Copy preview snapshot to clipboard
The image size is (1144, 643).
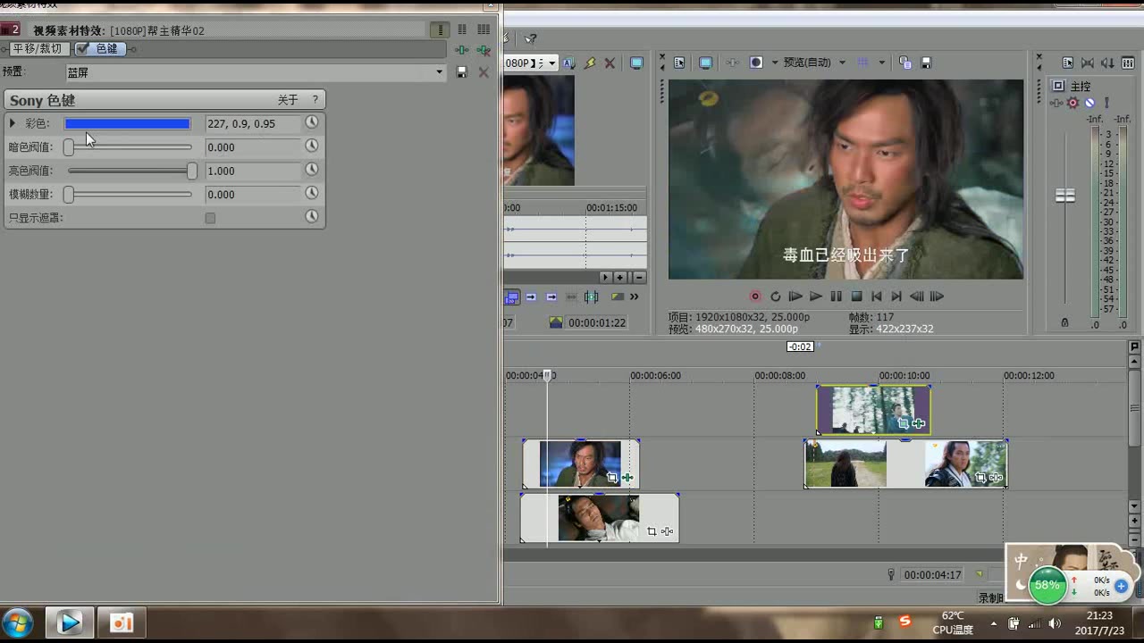[905, 63]
